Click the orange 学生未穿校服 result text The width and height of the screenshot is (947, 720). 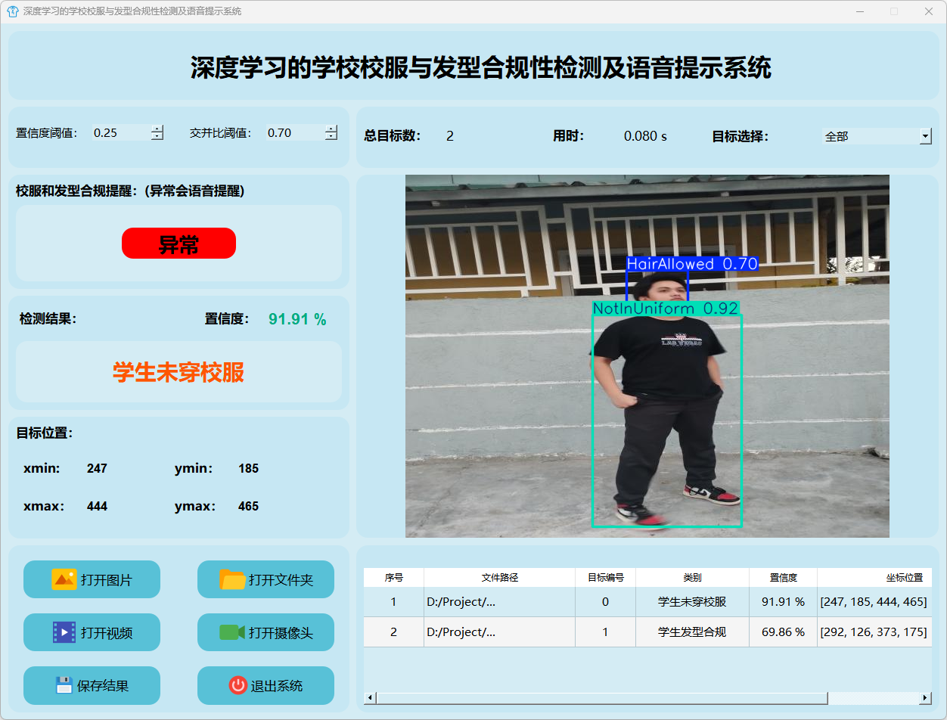pyautogui.click(x=179, y=372)
